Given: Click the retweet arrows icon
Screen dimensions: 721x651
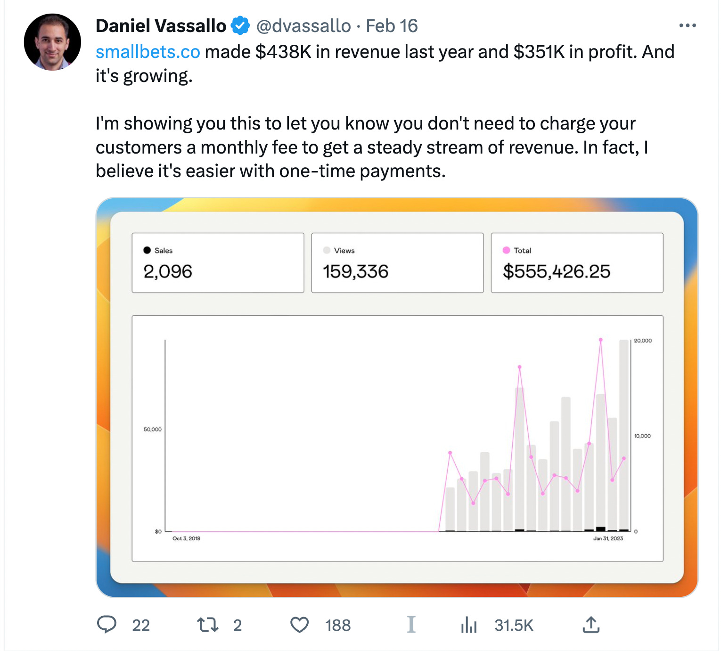Looking at the screenshot, I should [x=207, y=625].
